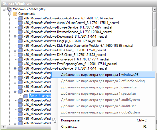
Task: Click the Audio-AudioCore component cube icon
Action: [20, 18]
